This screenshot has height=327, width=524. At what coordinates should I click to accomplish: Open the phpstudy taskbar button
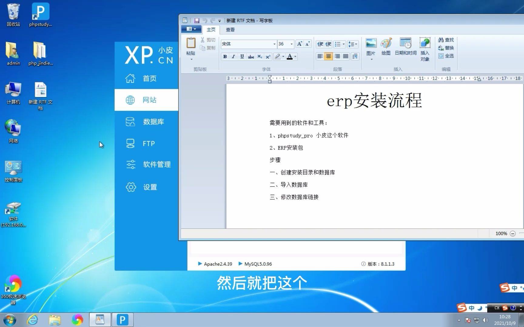[123, 320]
